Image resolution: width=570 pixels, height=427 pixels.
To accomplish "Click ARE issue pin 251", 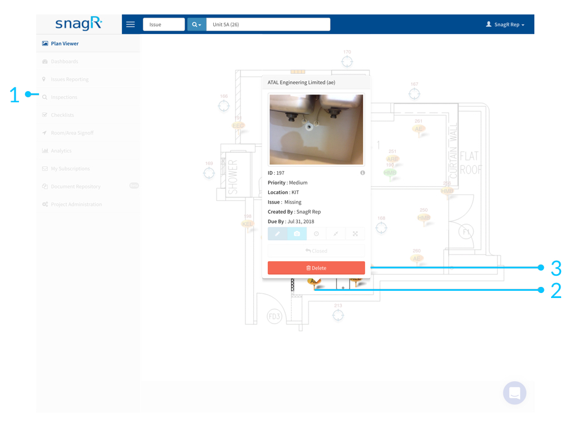I will (392, 159).
